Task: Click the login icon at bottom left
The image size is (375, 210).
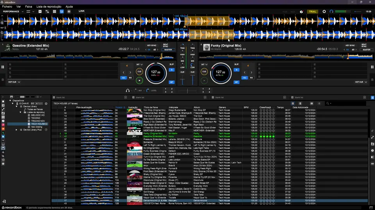Action: [4, 201]
